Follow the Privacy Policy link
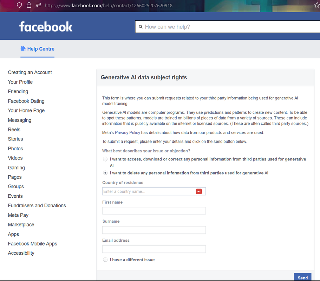320x281 pixels. click(128, 133)
